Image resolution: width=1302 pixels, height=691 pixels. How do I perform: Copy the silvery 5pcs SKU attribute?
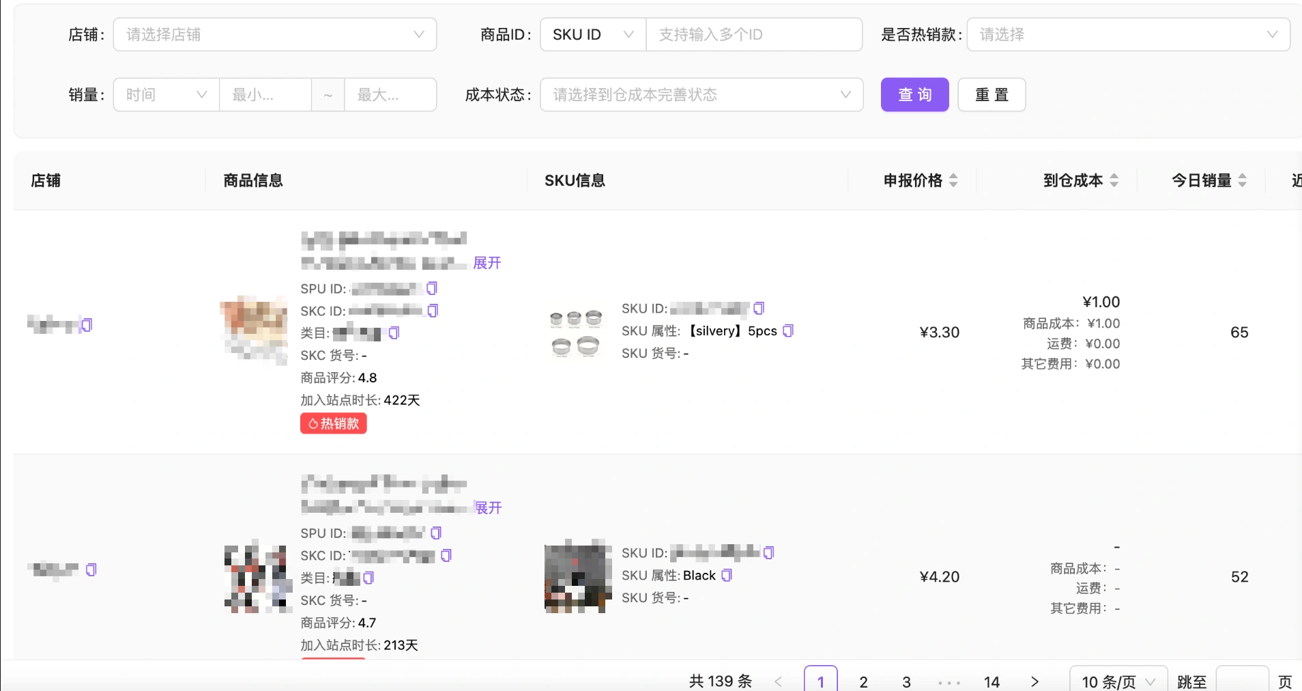[788, 330]
